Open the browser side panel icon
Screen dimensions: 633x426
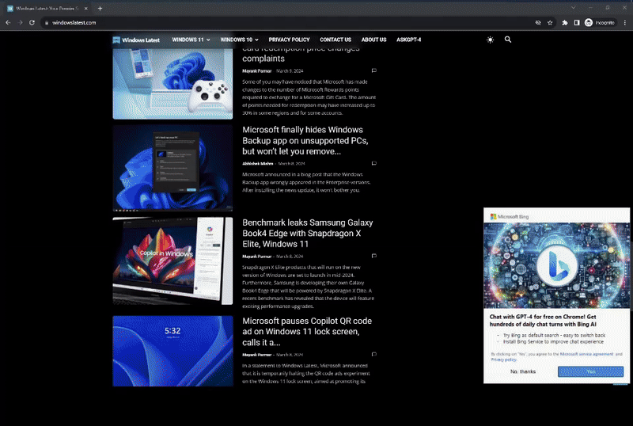click(x=577, y=23)
